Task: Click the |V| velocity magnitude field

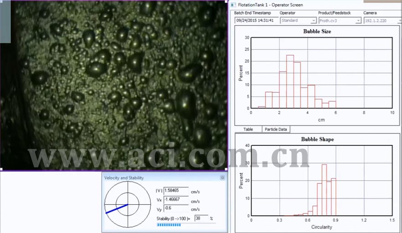Action: click(175, 190)
